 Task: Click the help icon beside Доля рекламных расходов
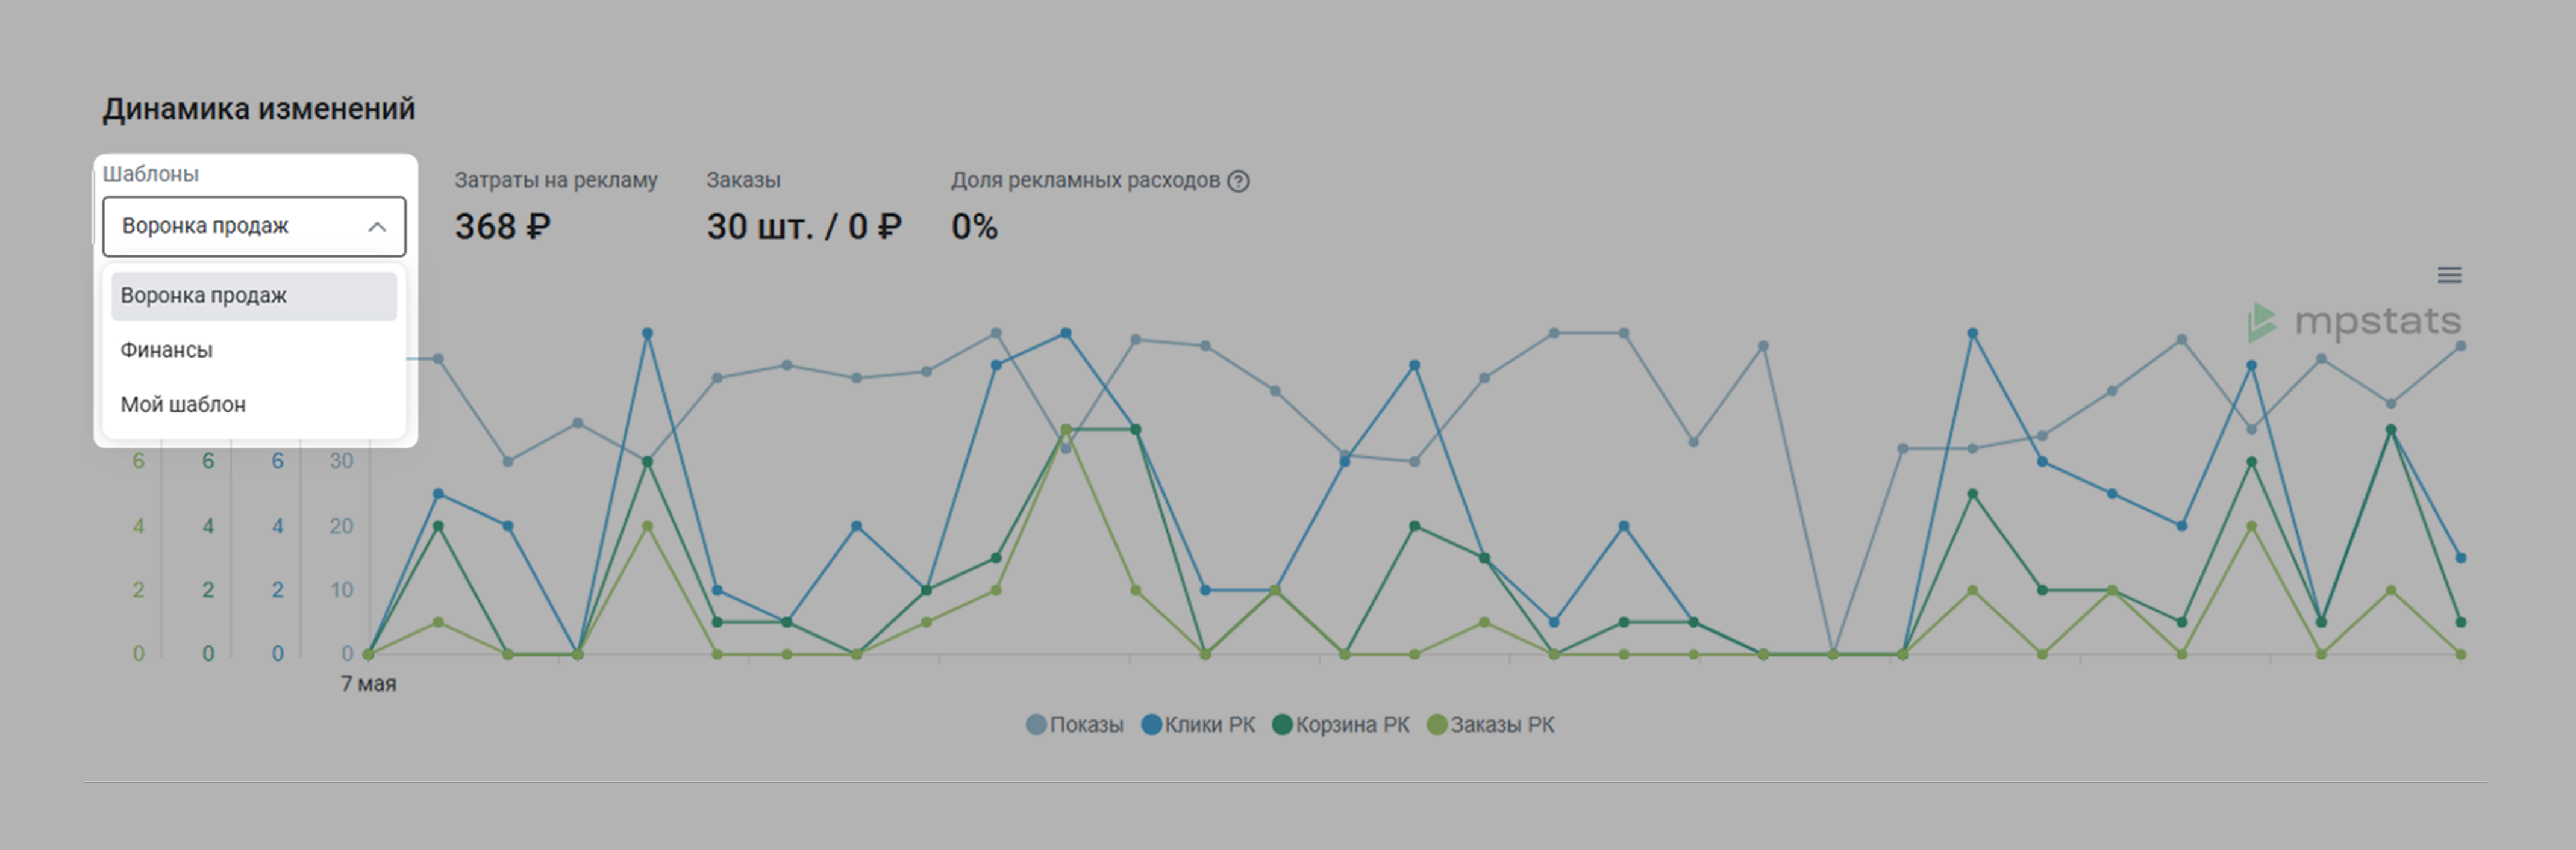click(1238, 181)
